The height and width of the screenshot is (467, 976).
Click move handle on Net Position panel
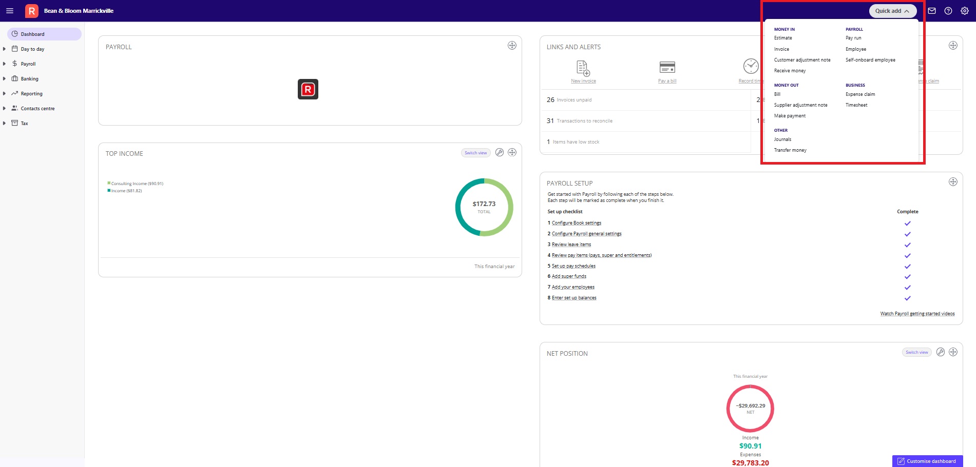[x=953, y=352]
